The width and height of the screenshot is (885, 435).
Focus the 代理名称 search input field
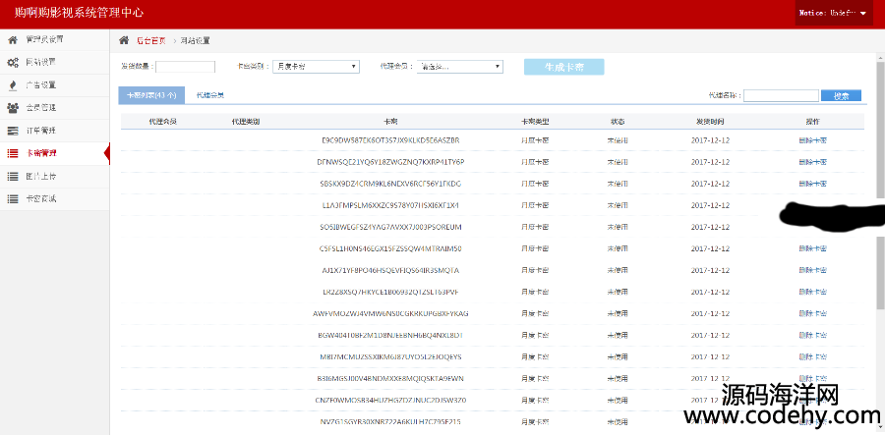click(x=781, y=96)
